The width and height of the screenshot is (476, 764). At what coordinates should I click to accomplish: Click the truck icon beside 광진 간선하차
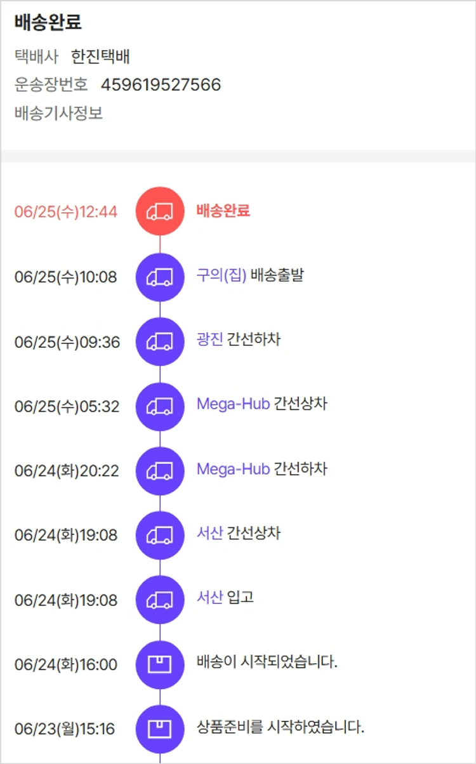pos(160,341)
